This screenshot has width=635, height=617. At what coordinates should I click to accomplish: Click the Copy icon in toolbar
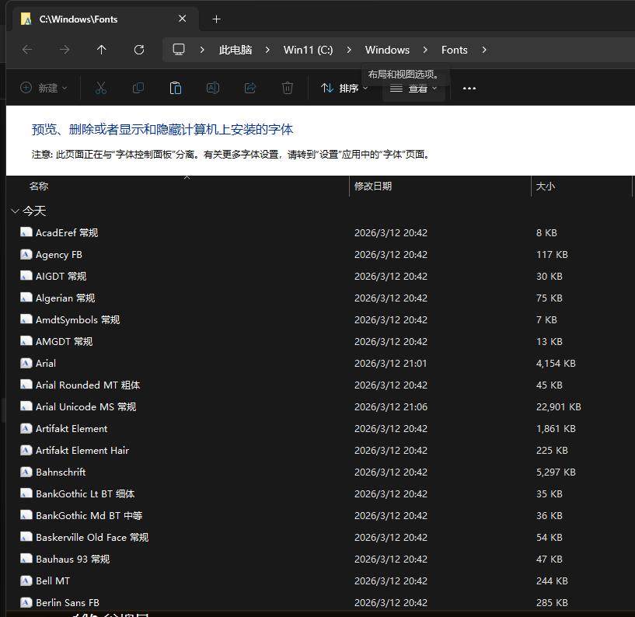[x=138, y=88]
